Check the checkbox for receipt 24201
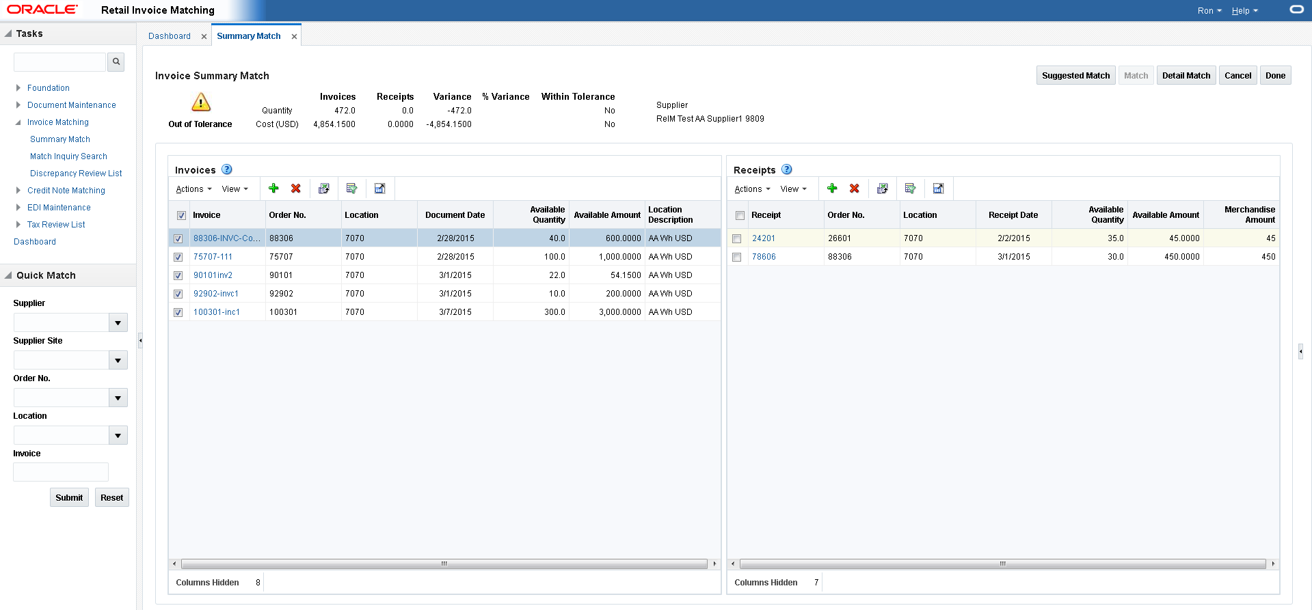Viewport: 1312px width, 610px height. coord(737,239)
